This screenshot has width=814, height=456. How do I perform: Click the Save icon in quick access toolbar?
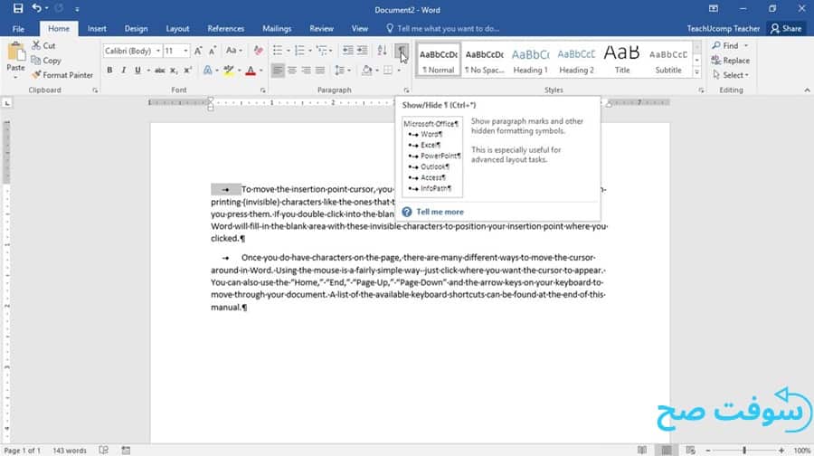tap(18, 8)
